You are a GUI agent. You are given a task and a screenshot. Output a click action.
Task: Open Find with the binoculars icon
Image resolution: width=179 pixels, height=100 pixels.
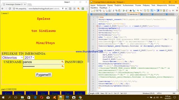pos(131,11)
